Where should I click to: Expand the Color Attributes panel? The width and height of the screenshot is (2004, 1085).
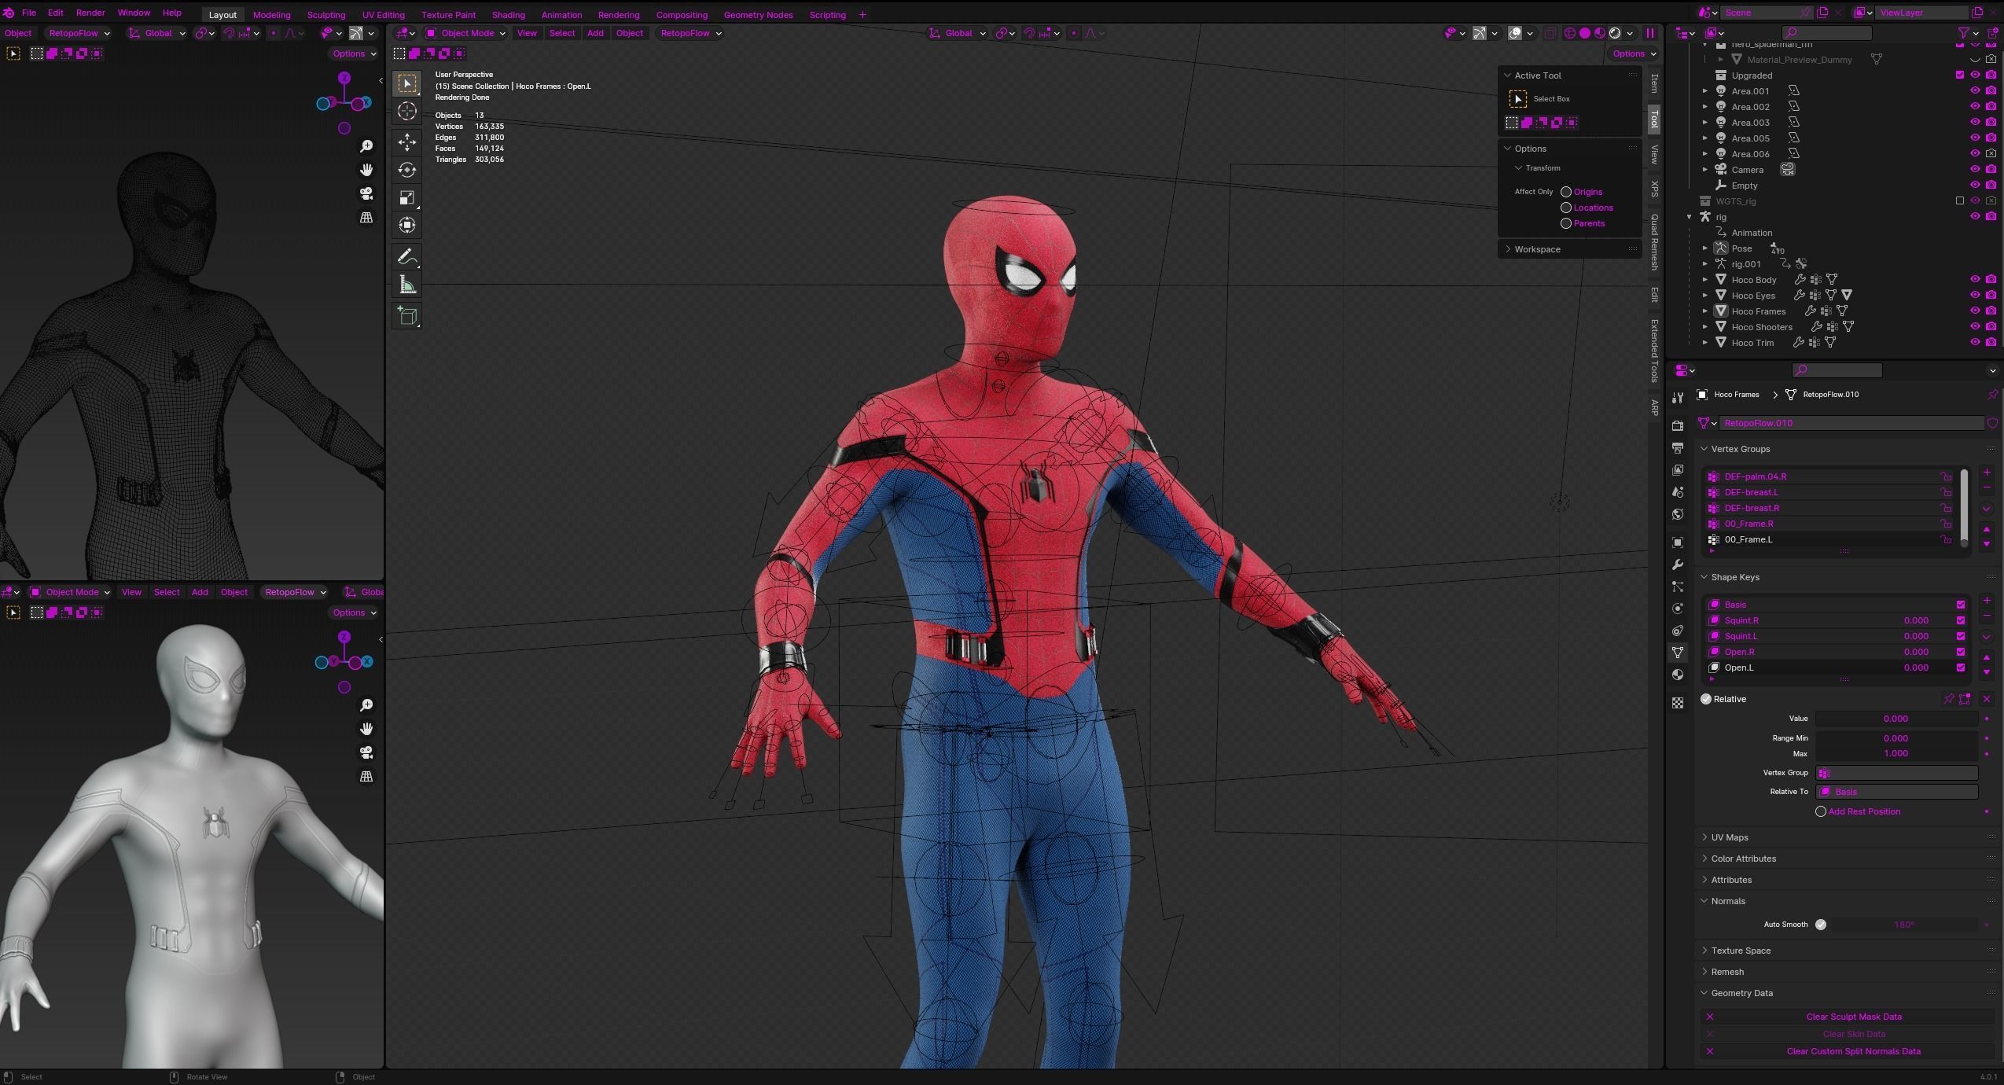pos(1742,859)
